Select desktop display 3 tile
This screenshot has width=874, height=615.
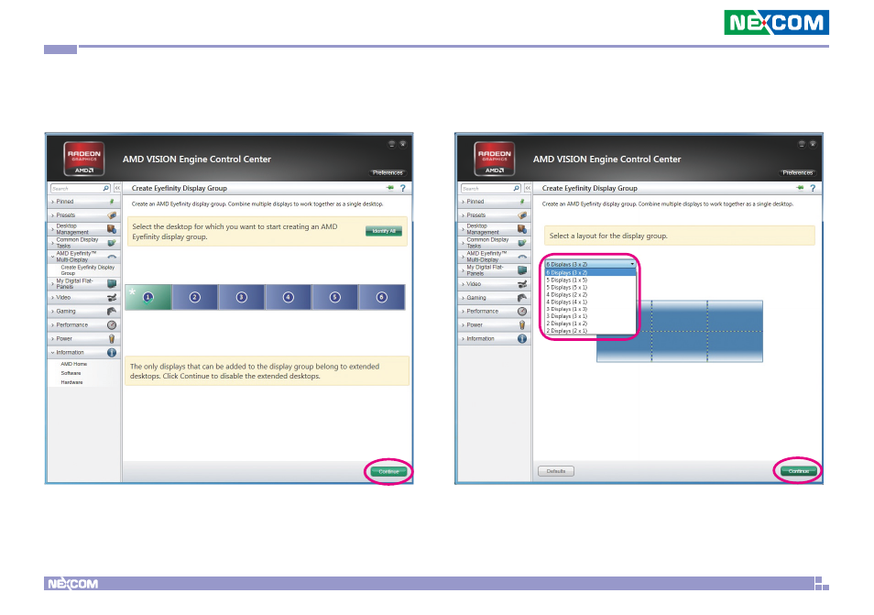(x=241, y=297)
